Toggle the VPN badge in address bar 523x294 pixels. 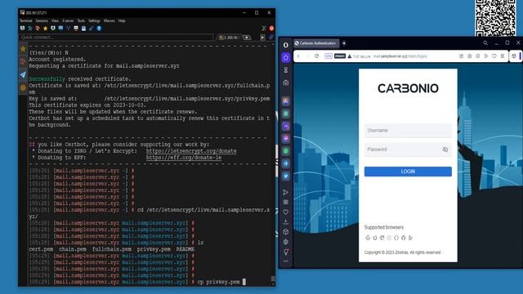pyautogui.click(x=329, y=56)
